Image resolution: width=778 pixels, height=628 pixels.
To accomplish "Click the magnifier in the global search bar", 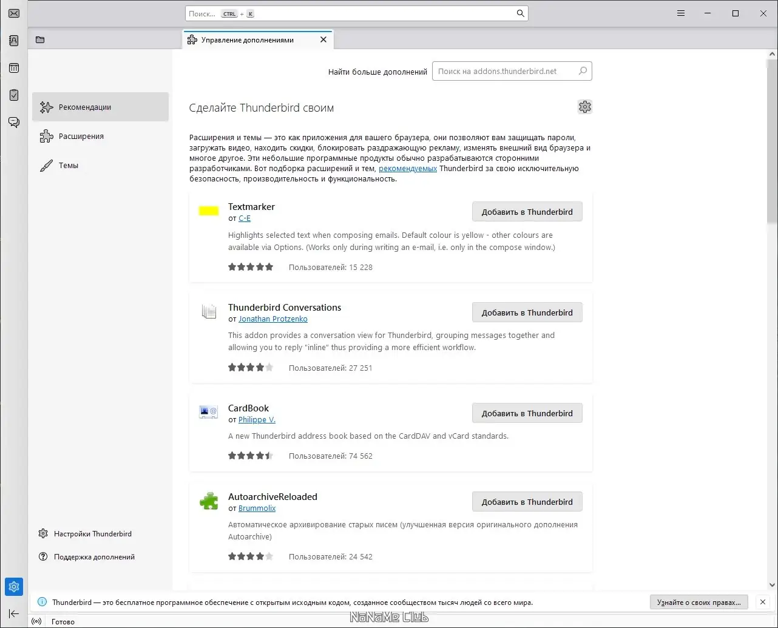I will (520, 13).
